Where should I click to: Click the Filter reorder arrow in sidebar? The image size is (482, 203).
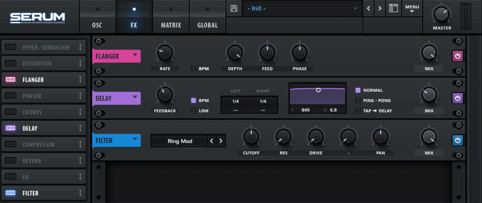80,193
